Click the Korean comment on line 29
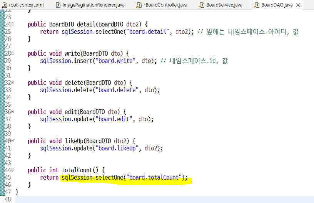314x203 pixels. click(194, 61)
